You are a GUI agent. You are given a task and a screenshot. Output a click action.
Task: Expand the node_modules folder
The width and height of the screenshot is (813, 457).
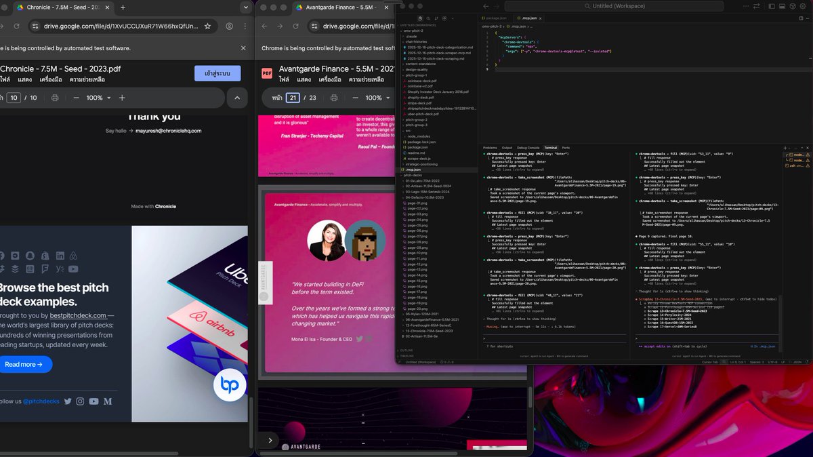[437, 136]
